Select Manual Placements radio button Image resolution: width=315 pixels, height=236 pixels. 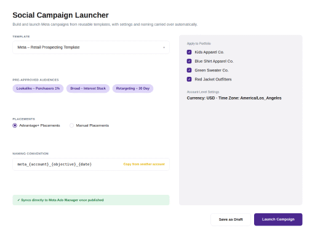click(x=71, y=125)
